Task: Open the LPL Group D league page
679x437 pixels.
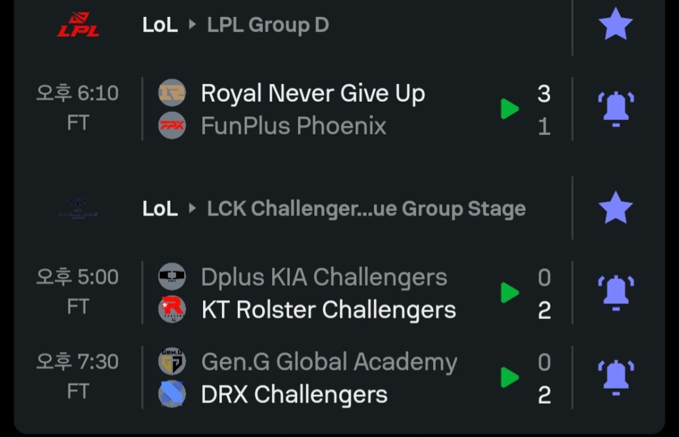Action: 268,25
